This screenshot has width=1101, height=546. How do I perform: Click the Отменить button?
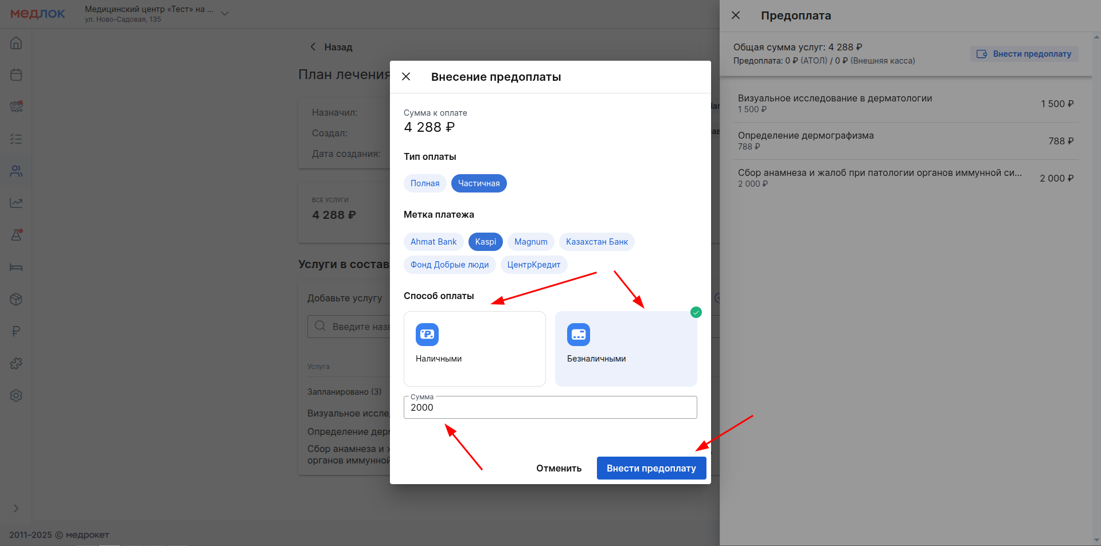pyautogui.click(x=559, y=468)
